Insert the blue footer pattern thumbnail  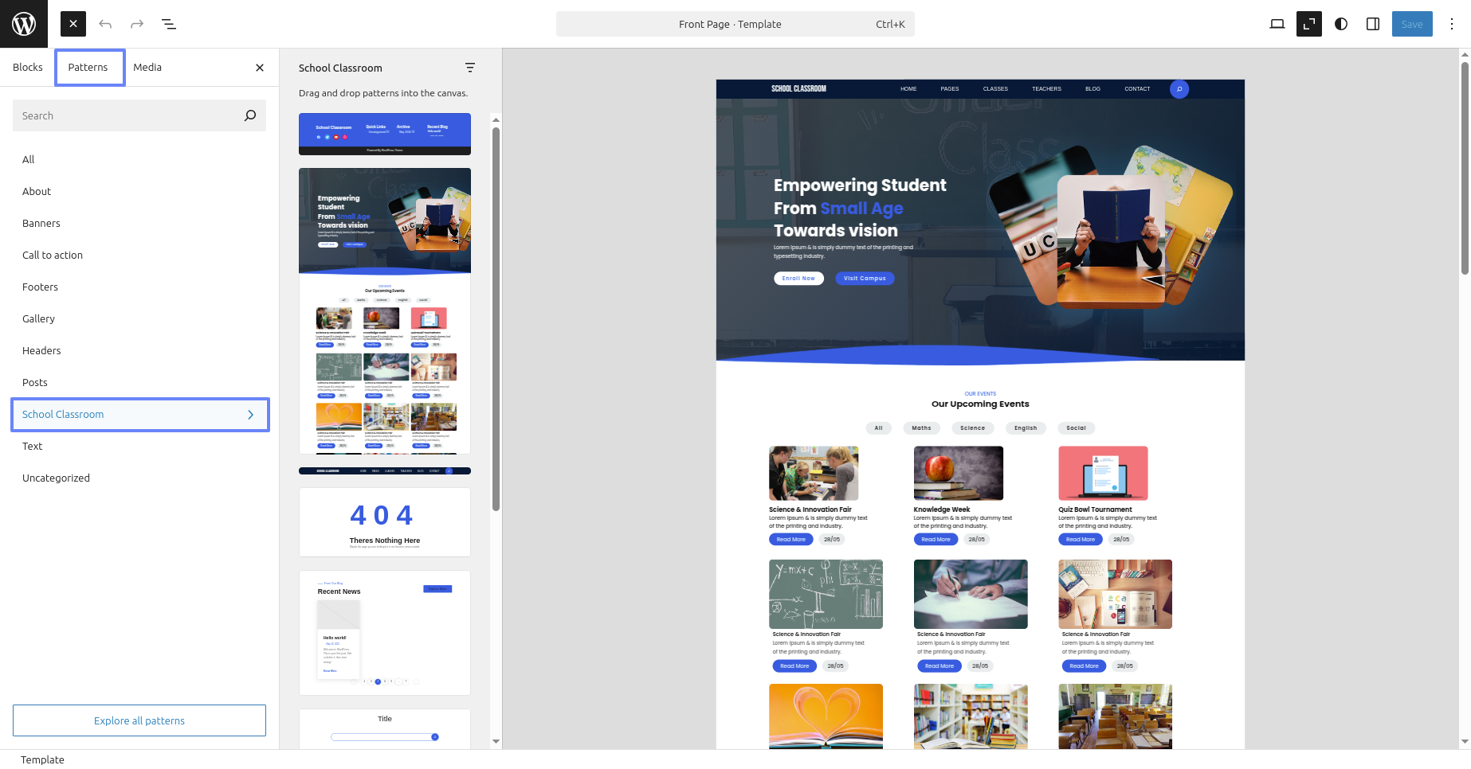(x=385, y=134)
